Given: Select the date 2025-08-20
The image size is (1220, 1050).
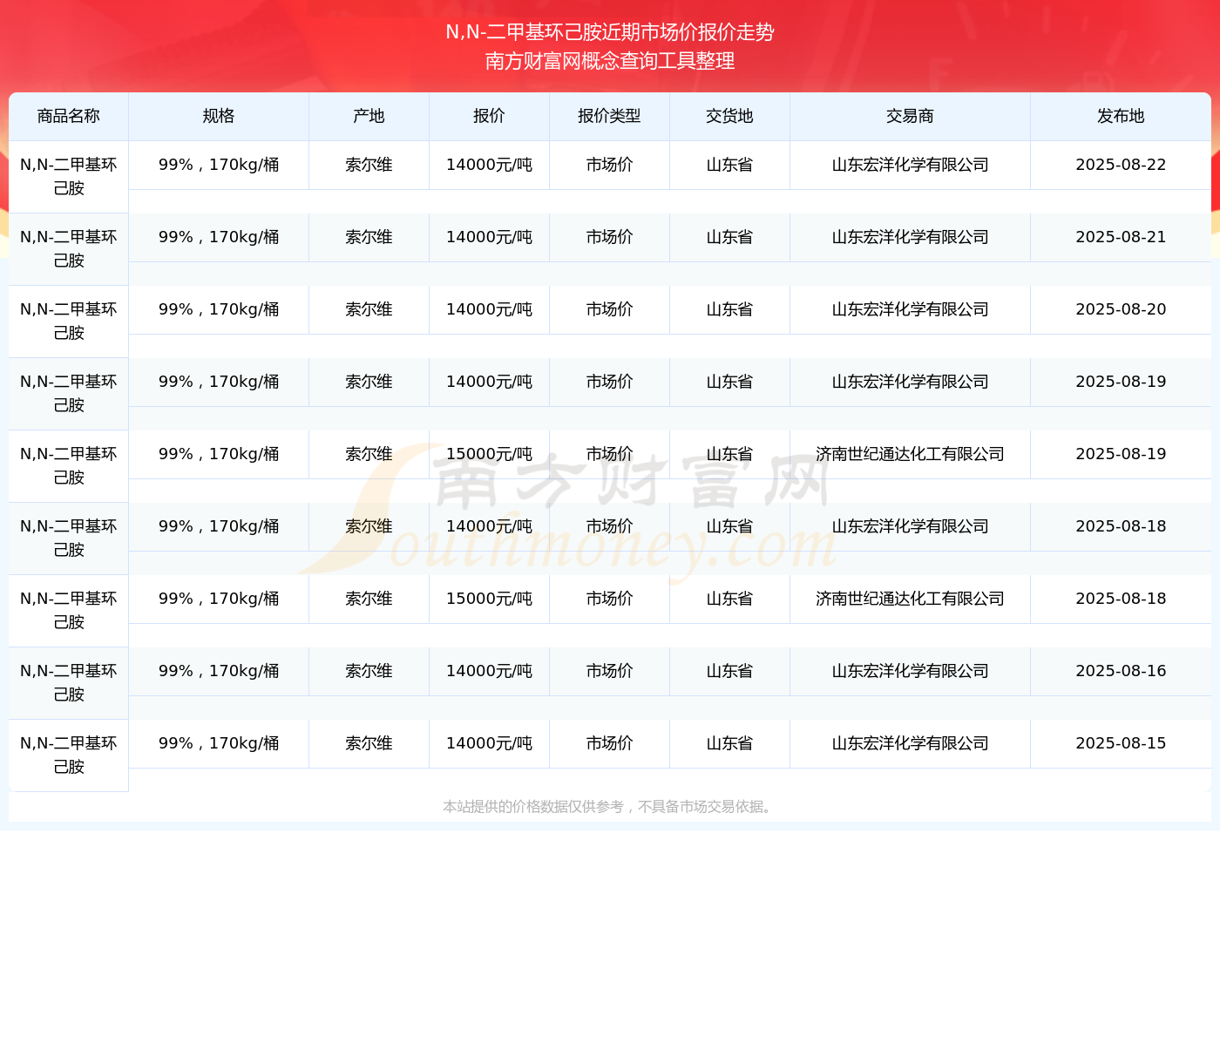Looking at the screenshot, I should [1121, 309].
